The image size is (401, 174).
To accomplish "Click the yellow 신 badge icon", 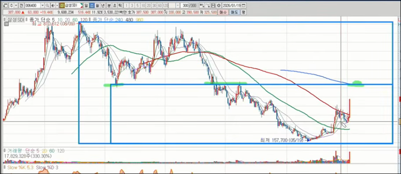I will tap(62, 5).
